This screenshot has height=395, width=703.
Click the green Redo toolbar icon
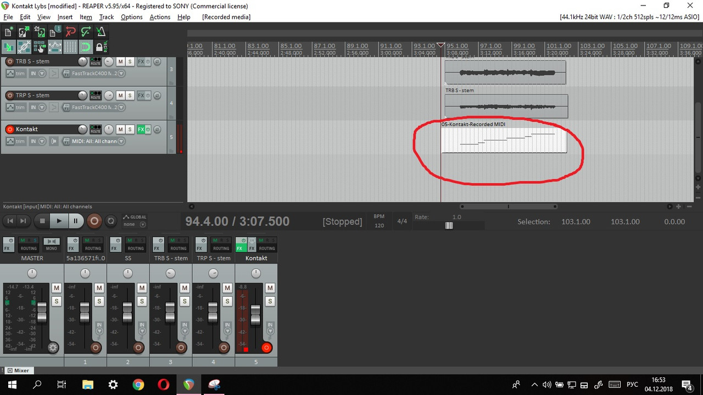click(x=86, y=32)
